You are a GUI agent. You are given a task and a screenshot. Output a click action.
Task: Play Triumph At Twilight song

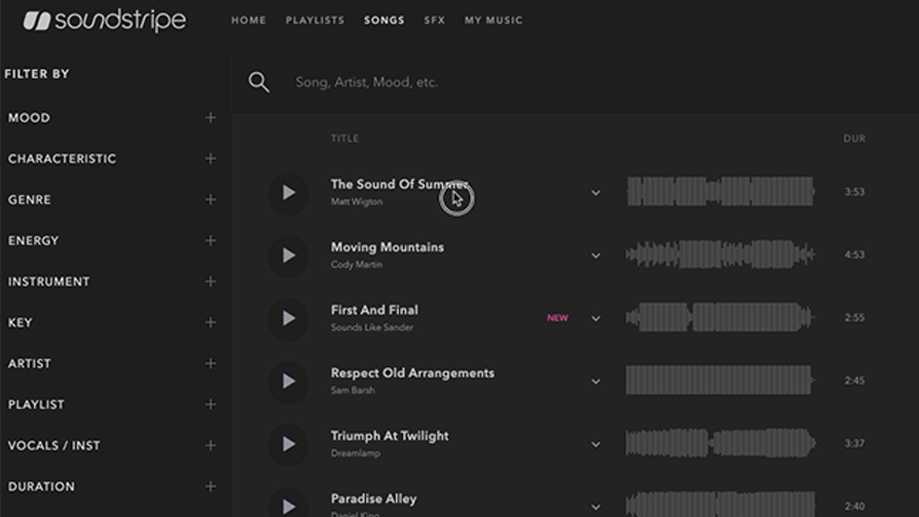click(288, 444)
